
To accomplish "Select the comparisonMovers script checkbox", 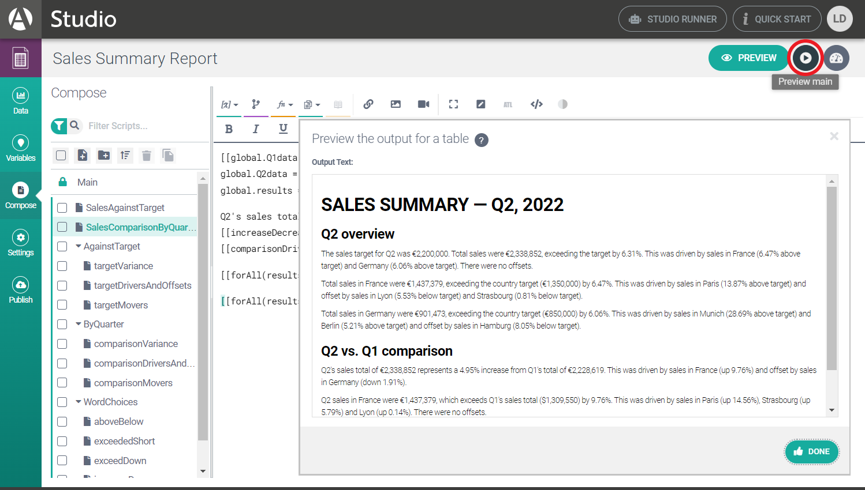I will (x=62, y=382).
